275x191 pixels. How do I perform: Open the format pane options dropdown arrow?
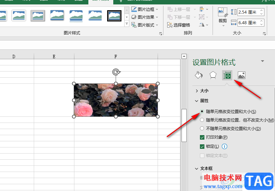263,61
